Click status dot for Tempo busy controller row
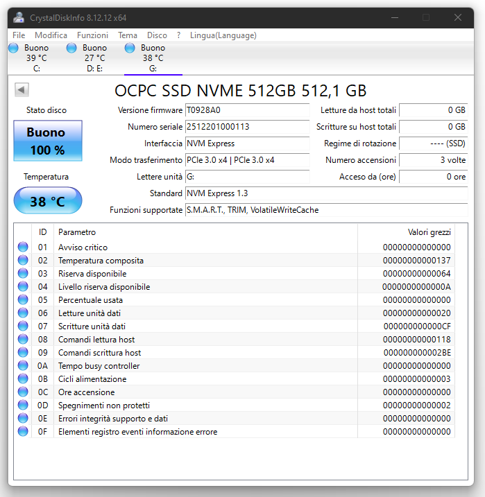This screenshot has height=497, width=485. [23, 365]
